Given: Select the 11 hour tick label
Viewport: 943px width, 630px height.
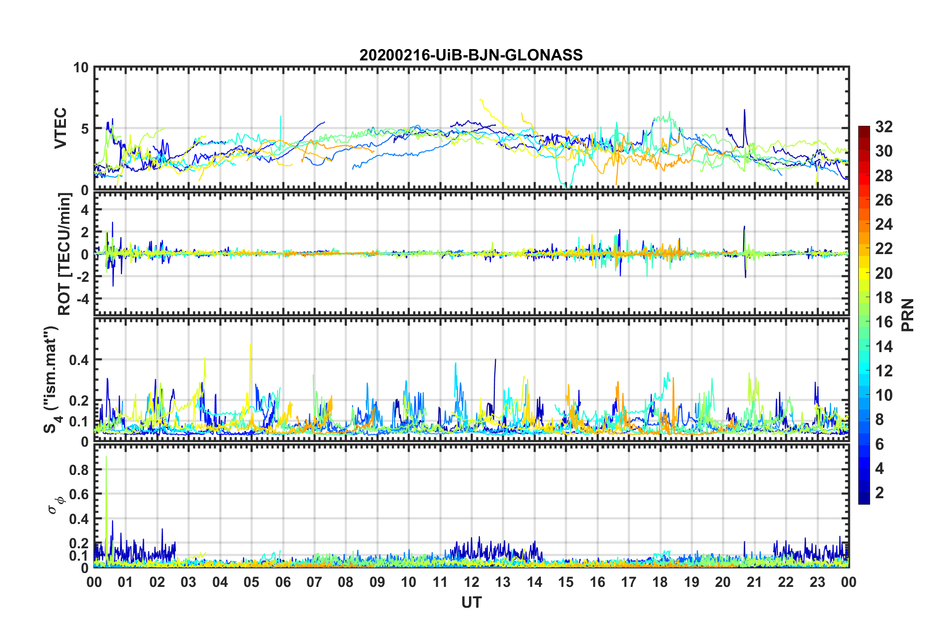Looking at the screenshot, I should coord(440,582).
